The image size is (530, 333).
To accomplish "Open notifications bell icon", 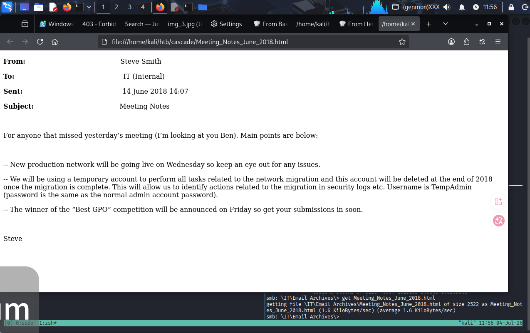I will (x=462, y=7).
